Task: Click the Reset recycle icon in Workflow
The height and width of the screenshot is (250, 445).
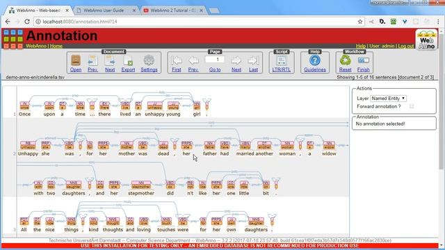Action: [345, 60]
